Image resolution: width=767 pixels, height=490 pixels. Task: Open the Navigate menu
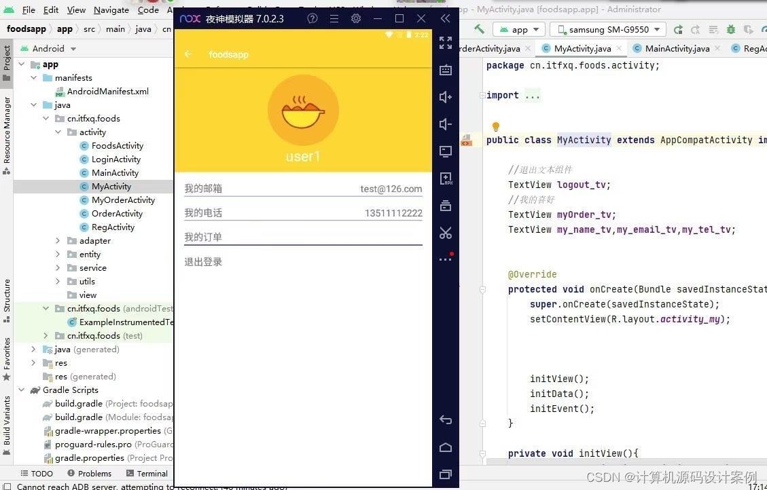coord(111,10)
